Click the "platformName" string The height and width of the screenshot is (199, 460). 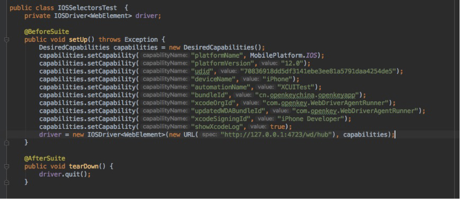click(x=217, y=55)
